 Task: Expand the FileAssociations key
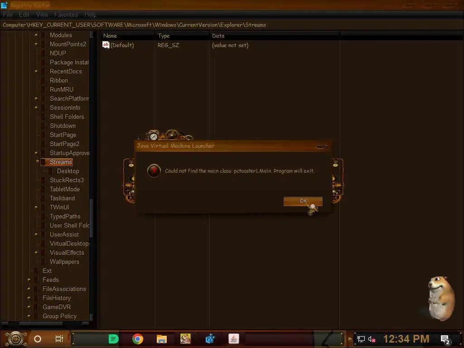pos(29,289)
